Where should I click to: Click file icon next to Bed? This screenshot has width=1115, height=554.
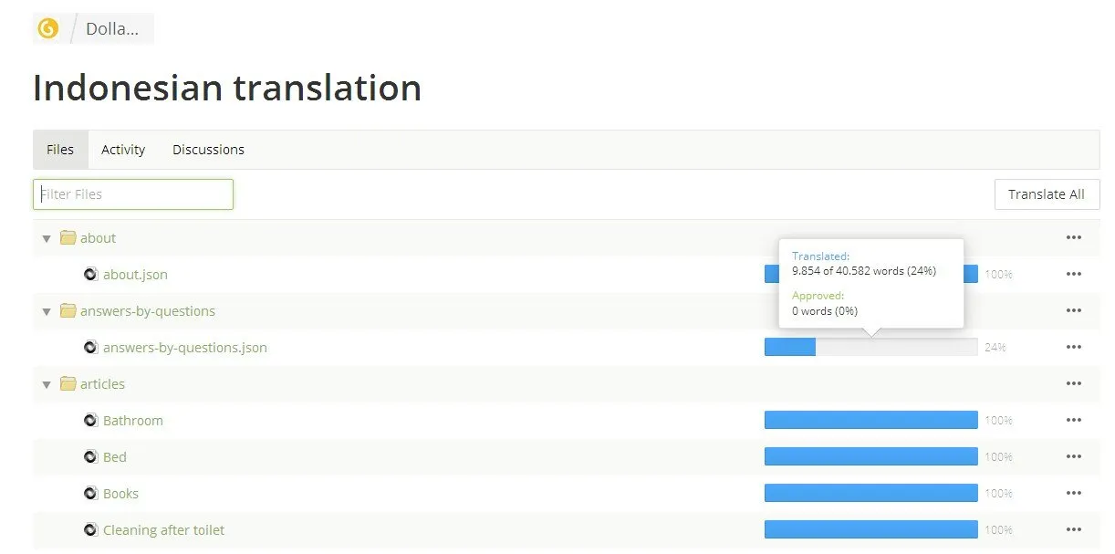[x=90, y=457]
